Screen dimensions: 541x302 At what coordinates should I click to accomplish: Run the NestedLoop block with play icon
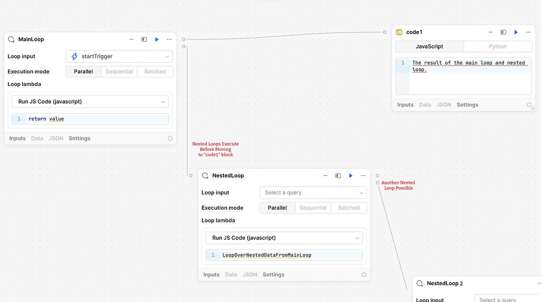point(351,176)
